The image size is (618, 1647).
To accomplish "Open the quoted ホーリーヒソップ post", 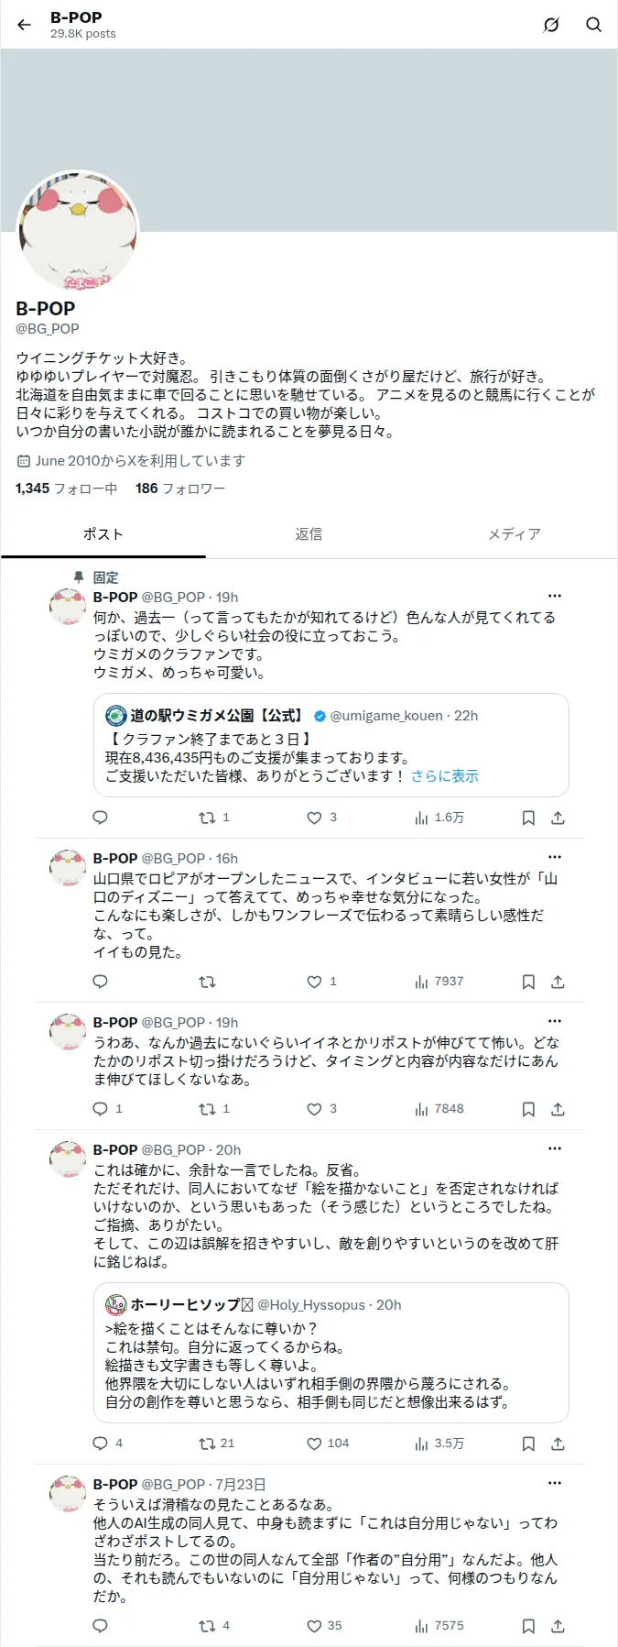I will [331, 1353].
